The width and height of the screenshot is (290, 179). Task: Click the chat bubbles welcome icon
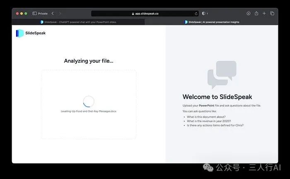[x=222, y=75]
